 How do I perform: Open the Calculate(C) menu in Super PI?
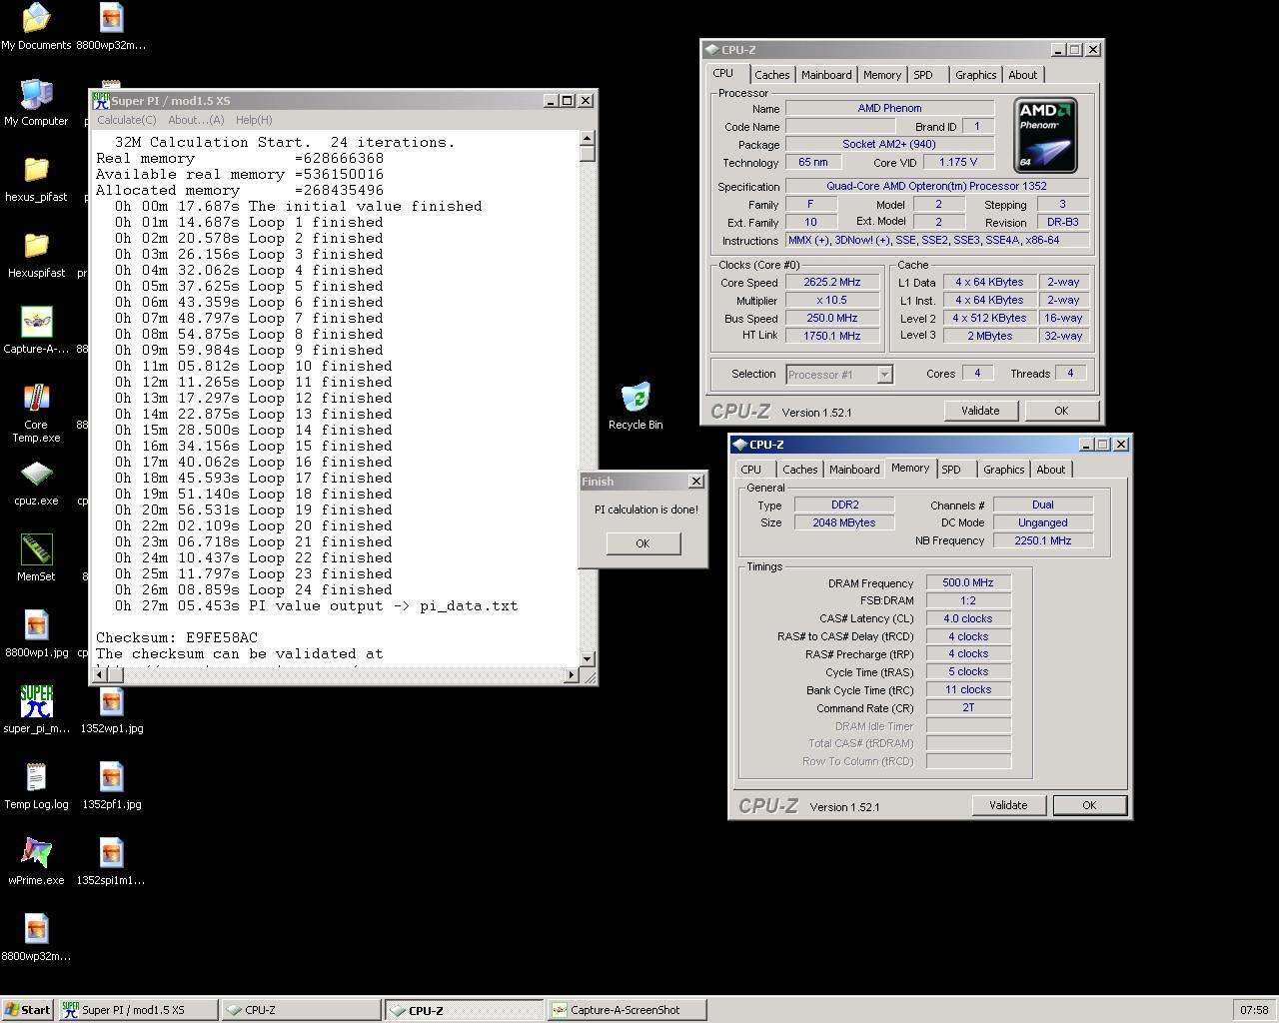coord(126,120)
